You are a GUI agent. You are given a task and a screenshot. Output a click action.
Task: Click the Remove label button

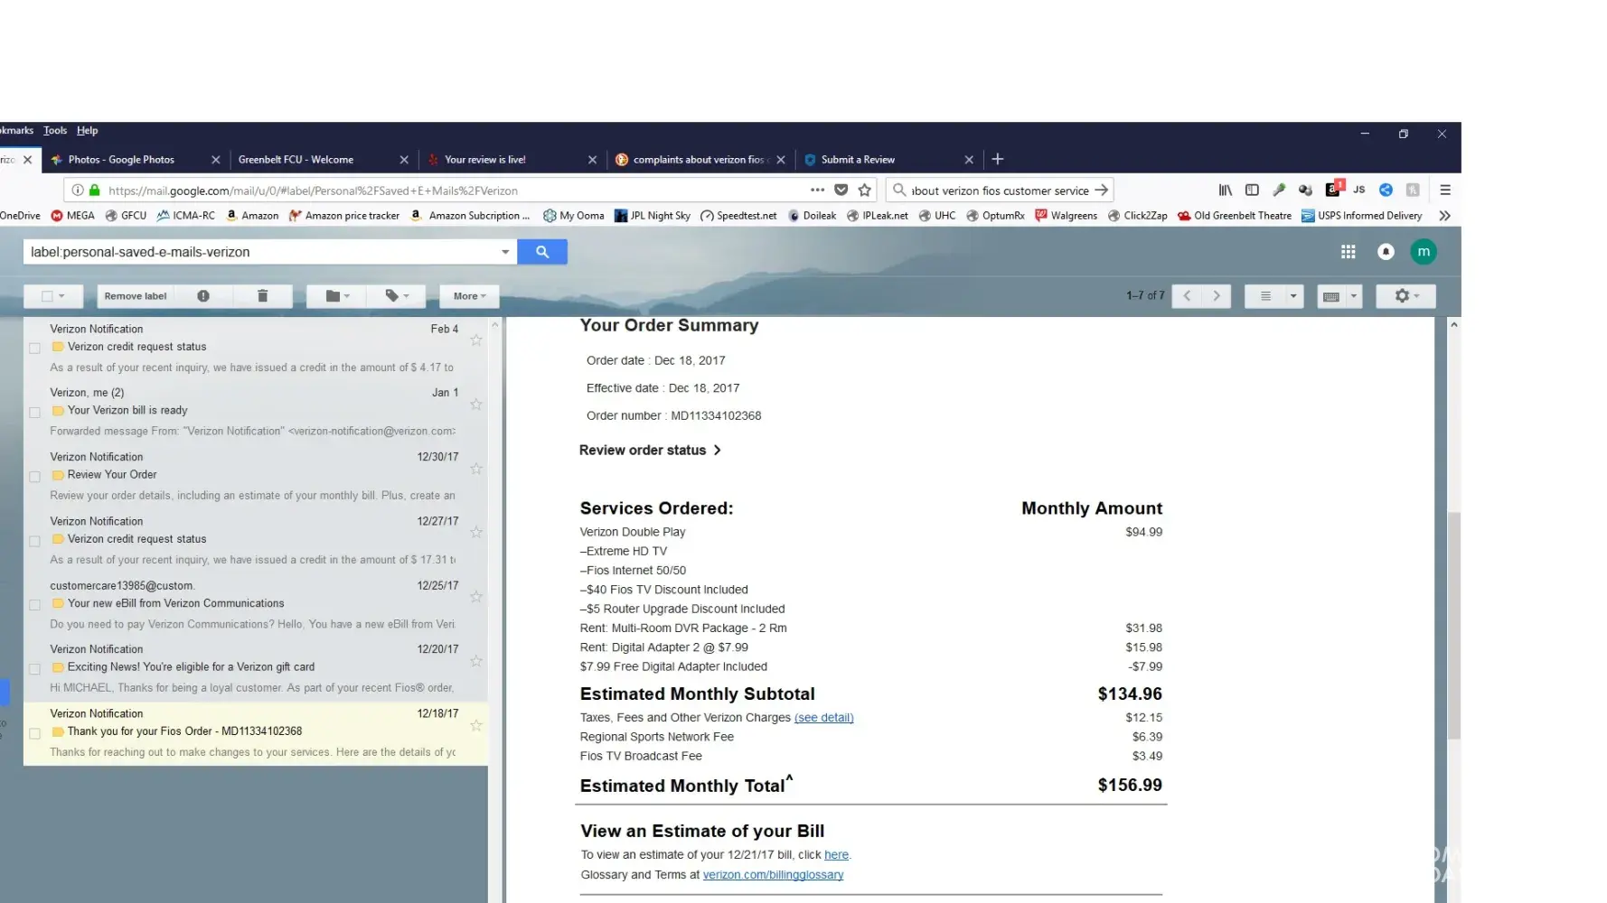[x=136, y=296]
